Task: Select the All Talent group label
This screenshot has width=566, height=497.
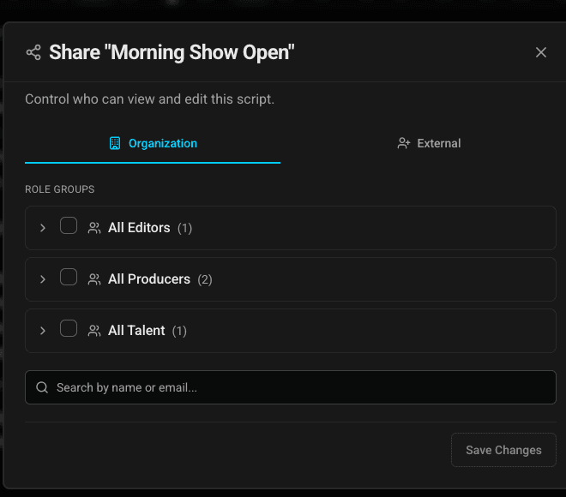Action: [136, 331]
